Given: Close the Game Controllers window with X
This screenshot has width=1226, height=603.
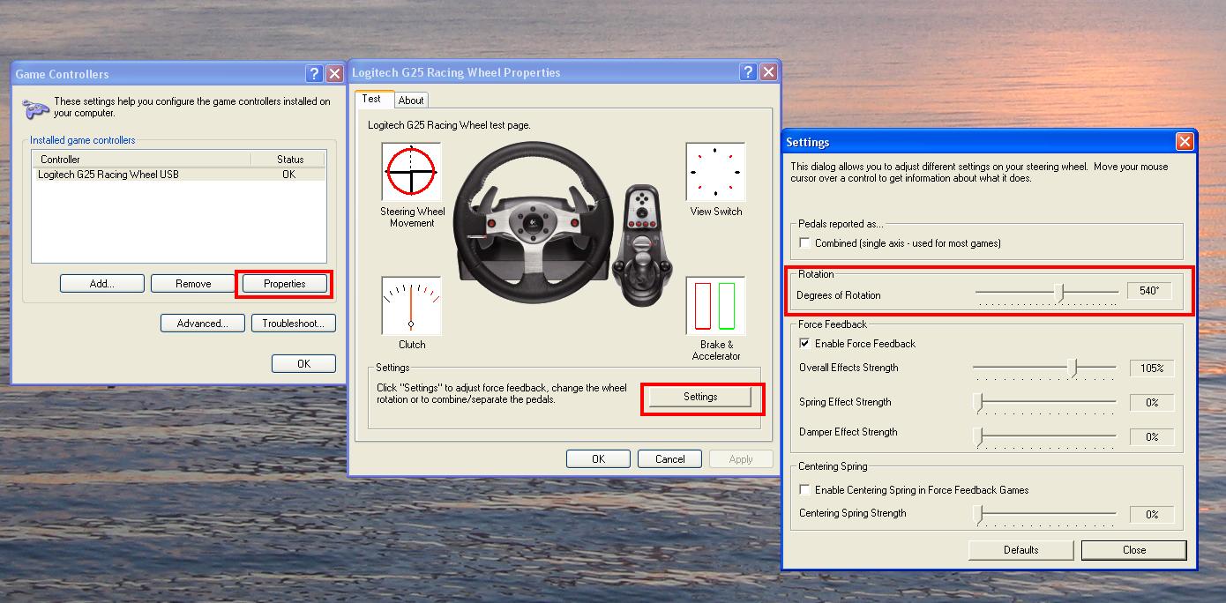Looking at the screenshot, I should point(334,74).
